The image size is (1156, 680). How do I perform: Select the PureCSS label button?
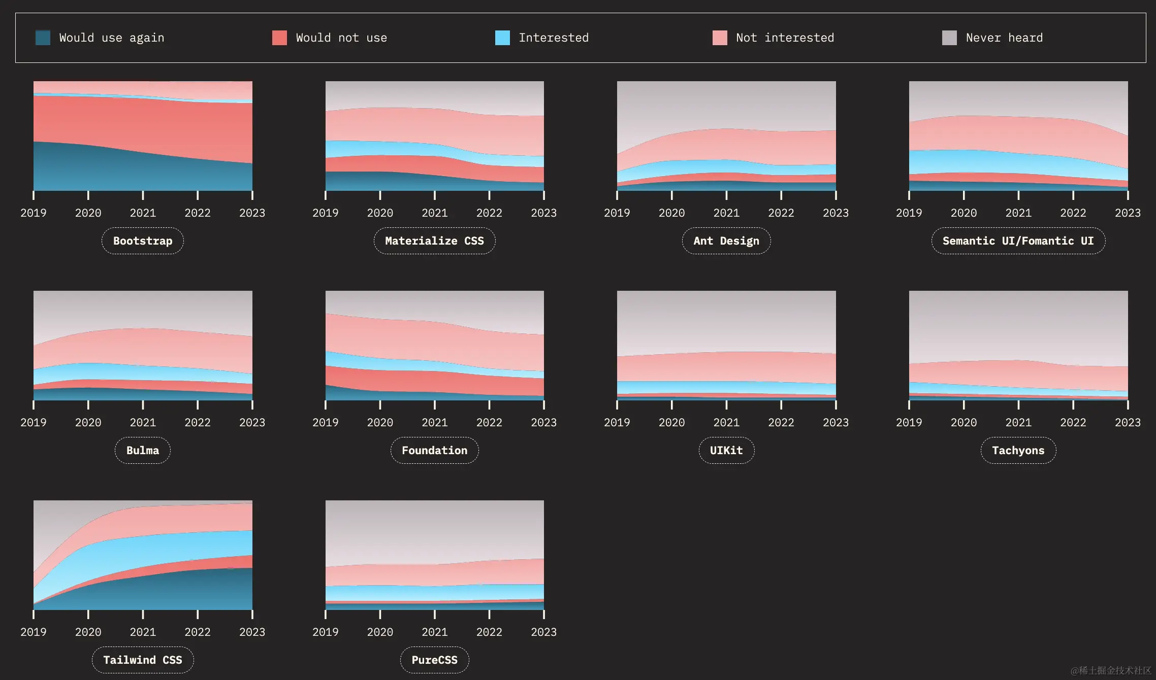point(434,660)
